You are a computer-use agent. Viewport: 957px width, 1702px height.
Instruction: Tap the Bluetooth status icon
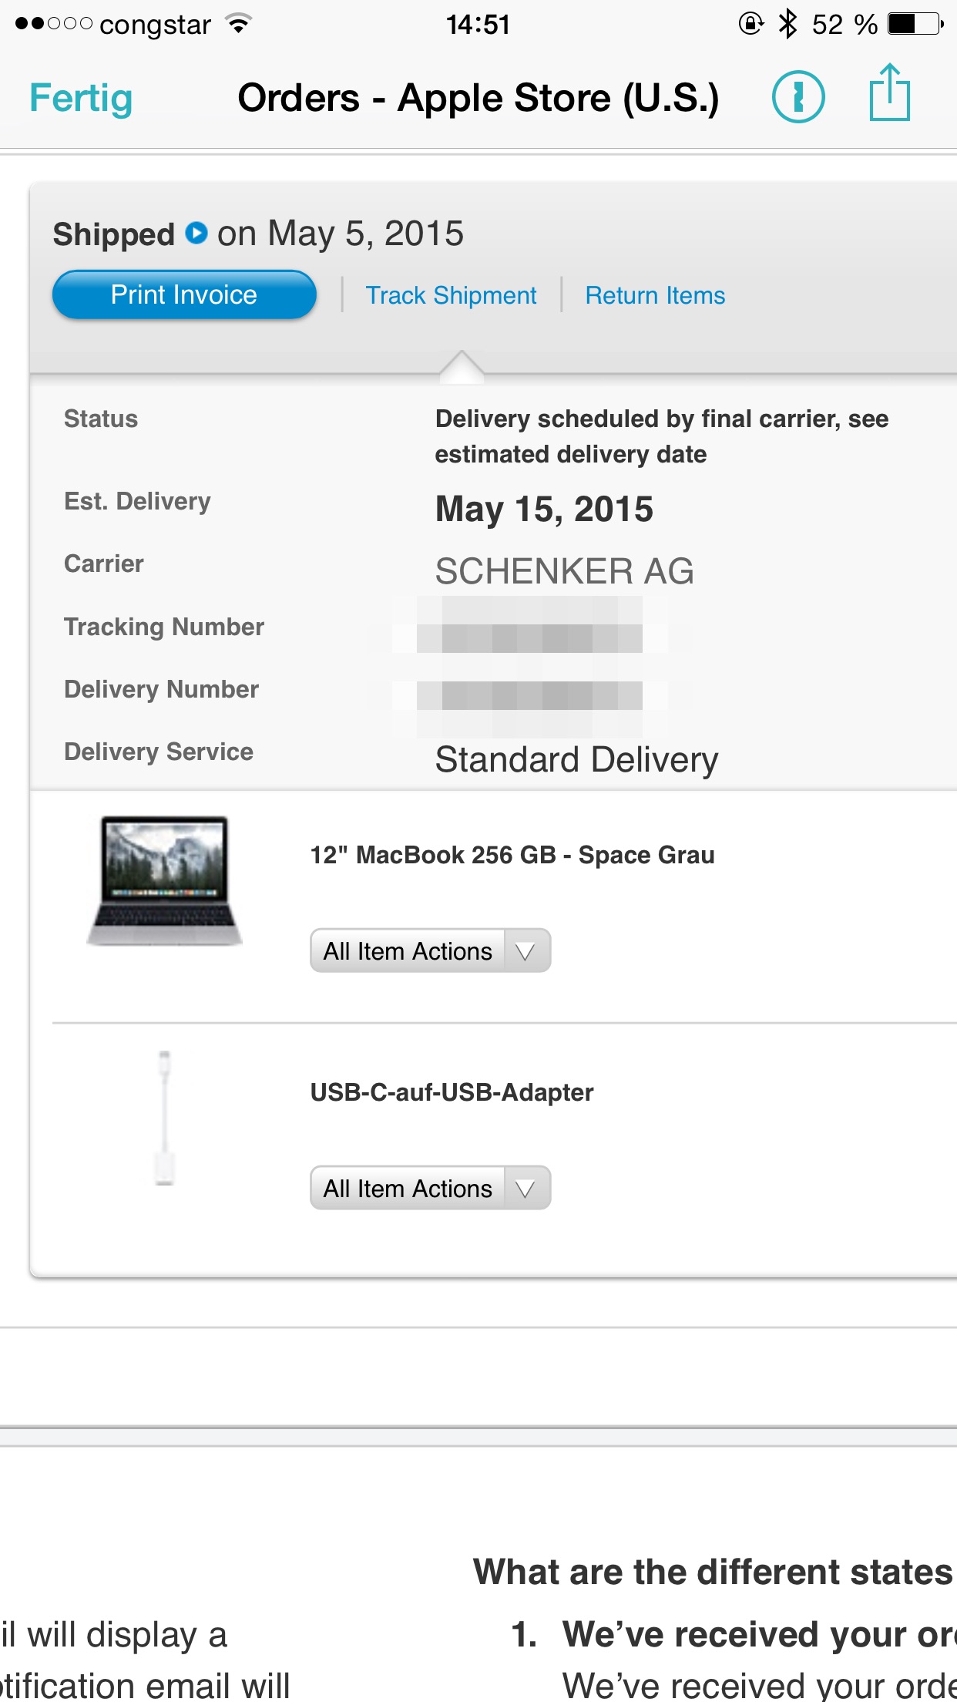point(787,24)
